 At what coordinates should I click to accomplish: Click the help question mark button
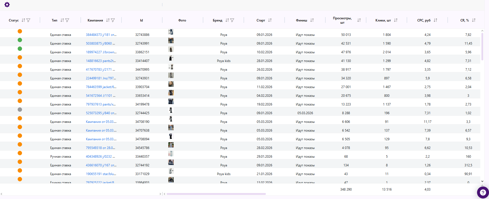tap(483, 192)
